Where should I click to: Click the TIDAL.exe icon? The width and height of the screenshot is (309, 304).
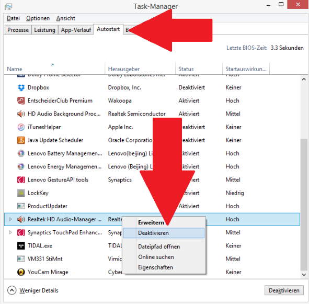pyautogui.click(x=21, y=246)
